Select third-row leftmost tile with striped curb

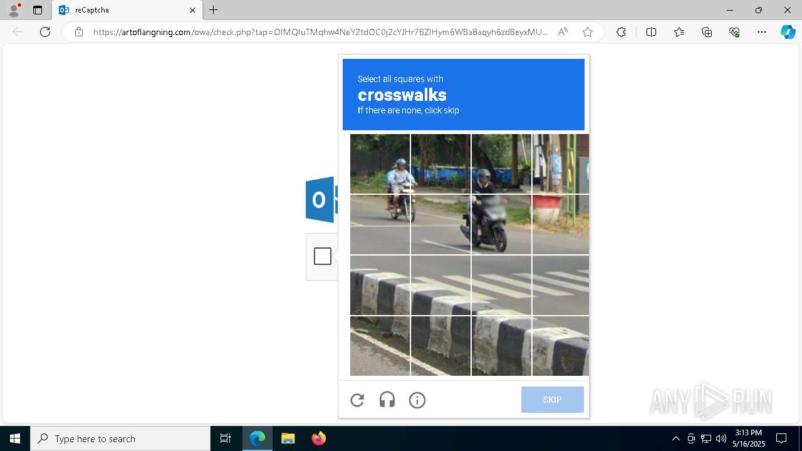click(x=380, y=285)
